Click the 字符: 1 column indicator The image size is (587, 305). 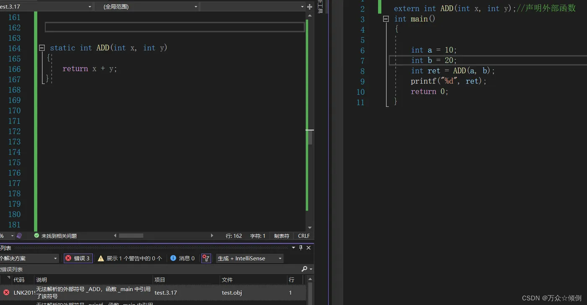point(257,236)
